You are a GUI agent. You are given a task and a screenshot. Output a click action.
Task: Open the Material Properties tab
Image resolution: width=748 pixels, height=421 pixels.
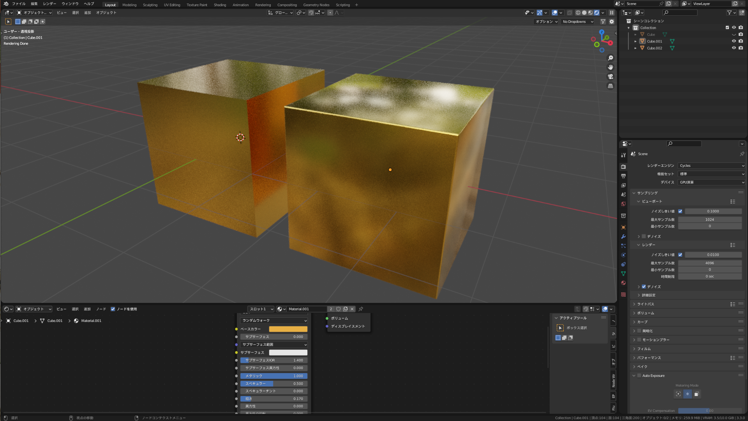623,283
